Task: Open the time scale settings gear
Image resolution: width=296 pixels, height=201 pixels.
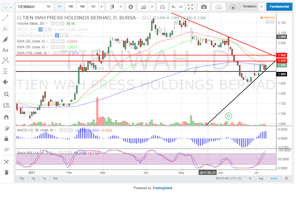Action: tap(286, 178)
